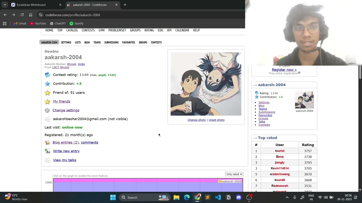Close the aakarsh-2004 Codeforces tab
Image resolution: width=362 pixels, height=203 pixels.
click(116, 5)
